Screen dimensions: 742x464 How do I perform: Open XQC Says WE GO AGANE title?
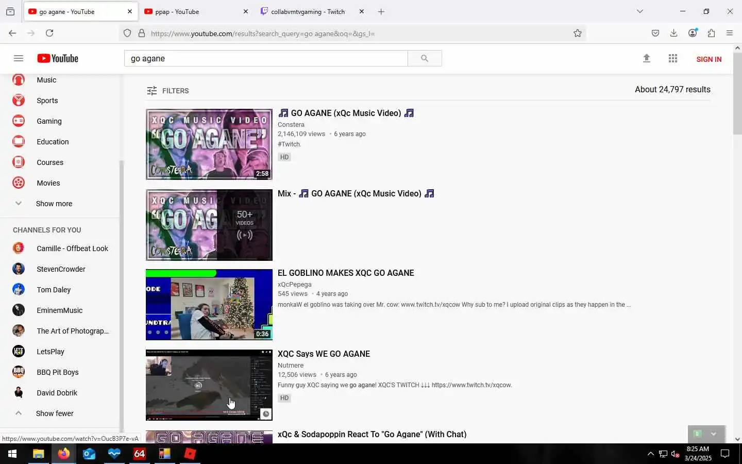pos(324,354)
